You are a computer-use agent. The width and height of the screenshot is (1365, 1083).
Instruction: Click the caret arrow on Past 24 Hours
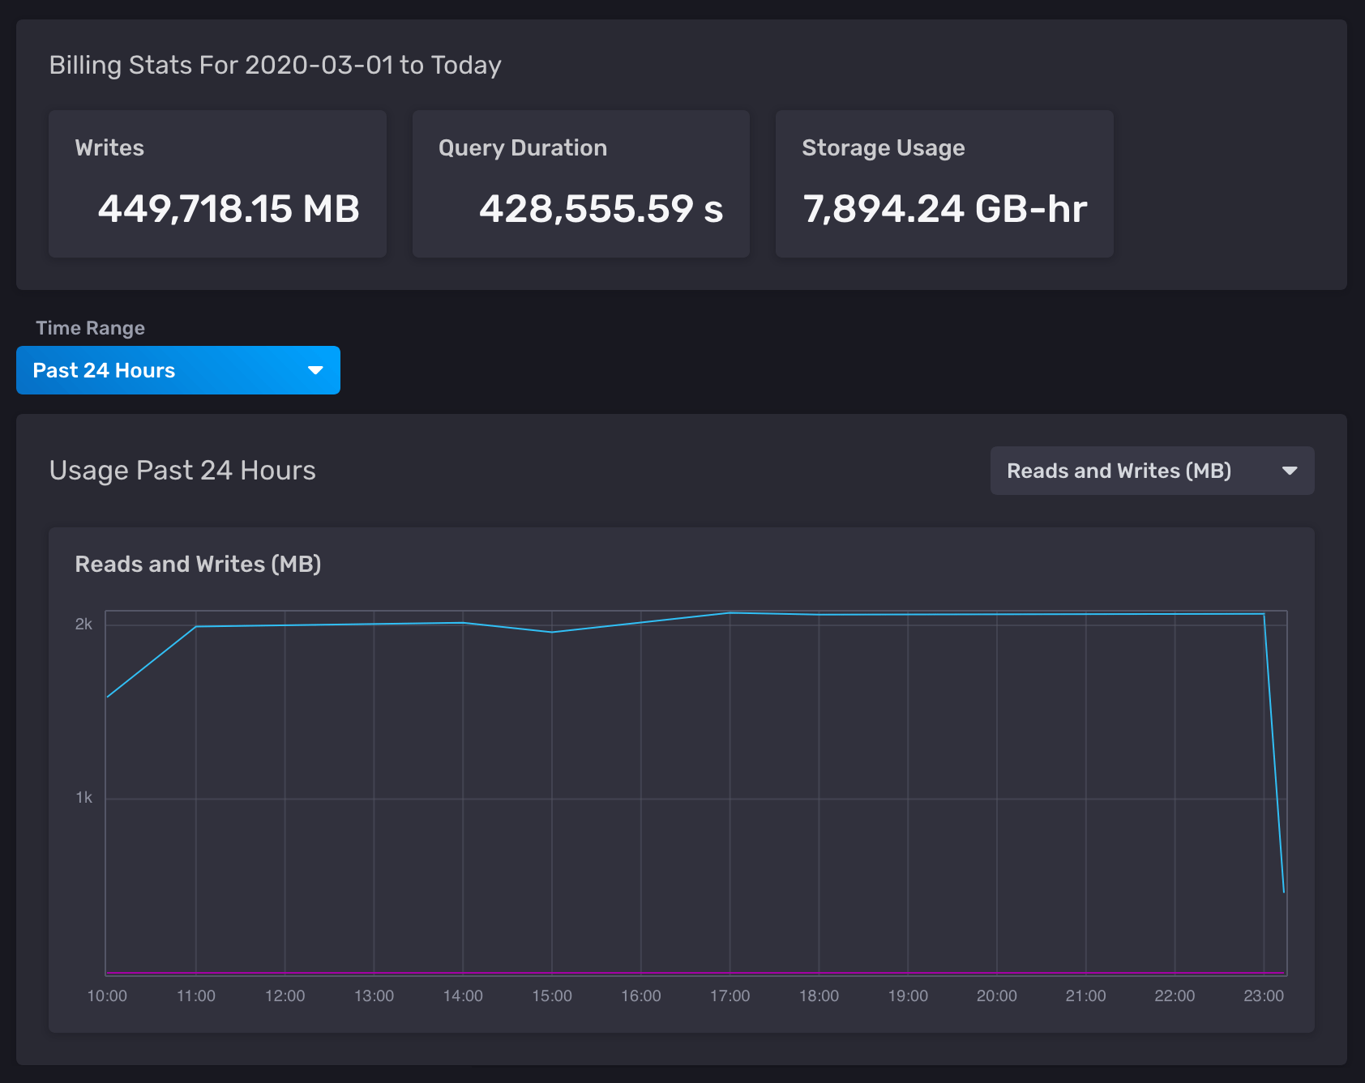pyautogui.click(x=315, y=370)
